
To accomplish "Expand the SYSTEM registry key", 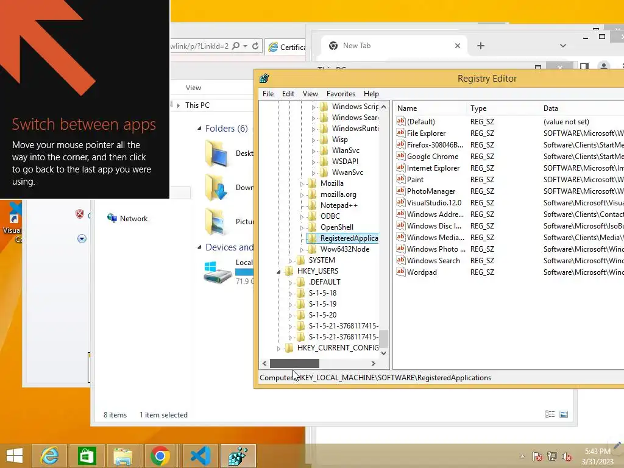I will pos(290,261).
